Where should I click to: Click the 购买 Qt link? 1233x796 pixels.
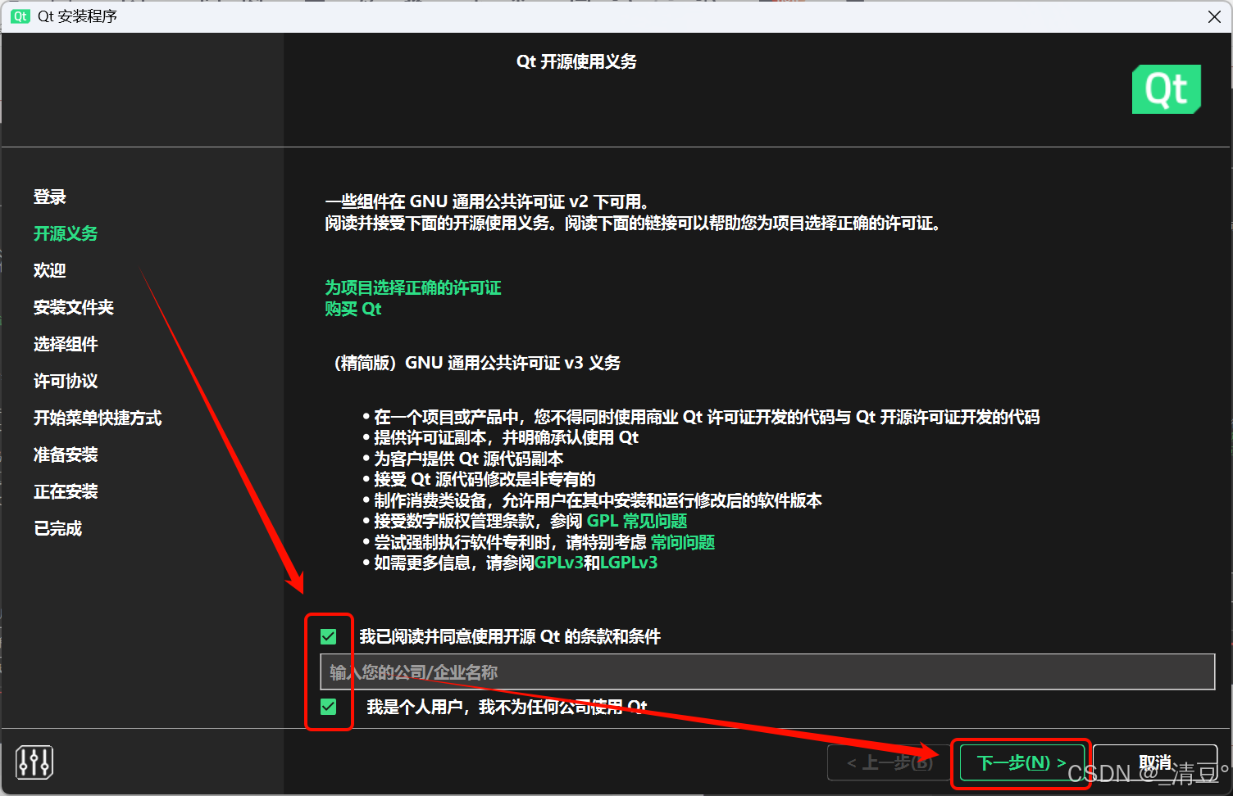coord(353,309)
